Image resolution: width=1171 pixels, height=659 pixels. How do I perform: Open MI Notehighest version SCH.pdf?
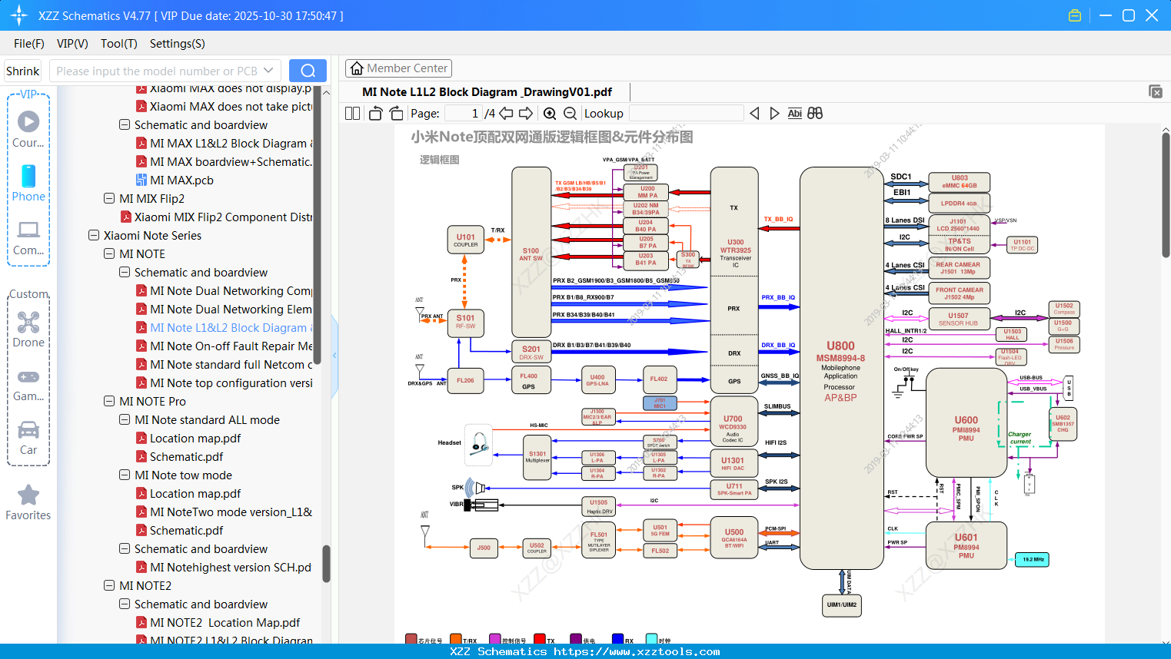tap(224, 567)
